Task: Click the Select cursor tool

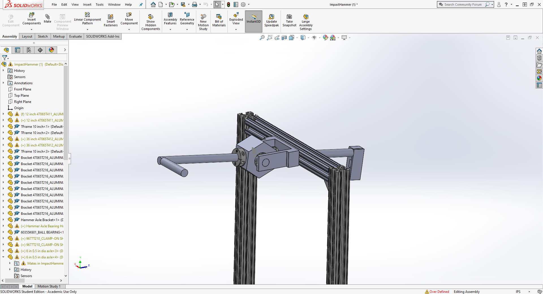Action: (x=217, y=5)
